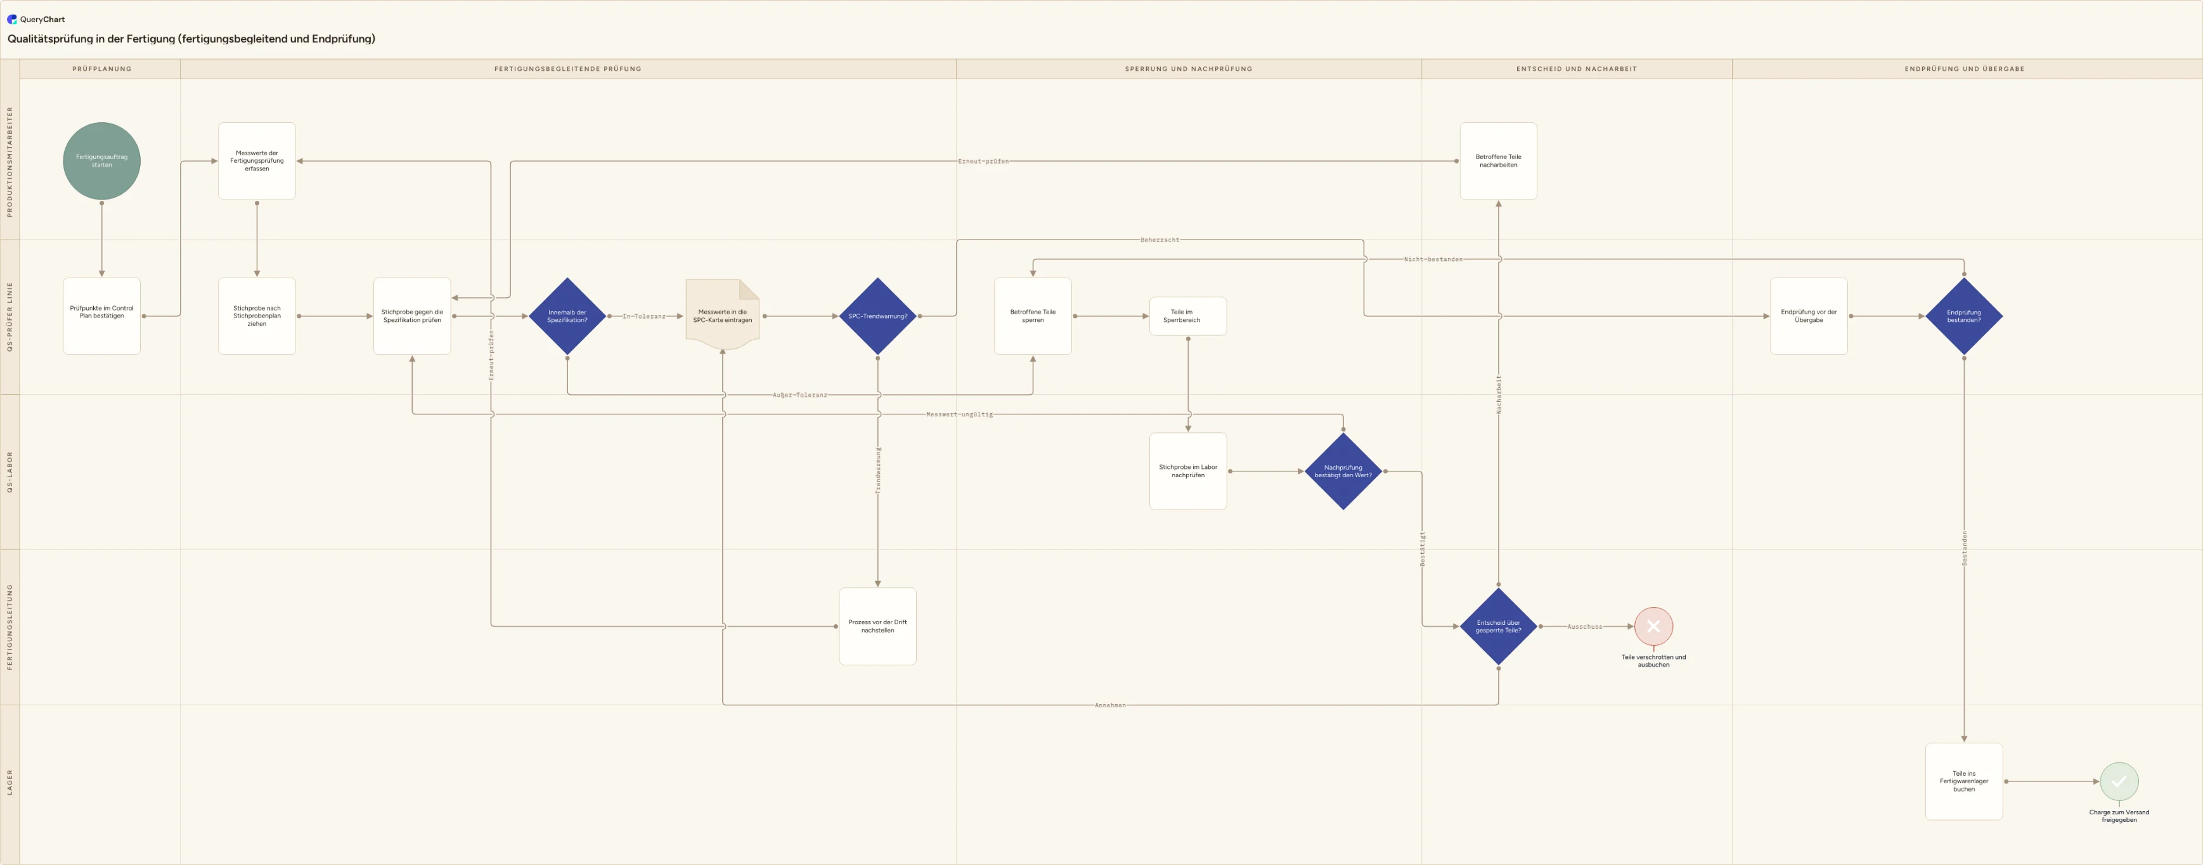The width and height of the screenshot is (2203, 865).
Task: Click the 'QS-PRÜFER LINIE' lane label
Action: click(10, 316)
